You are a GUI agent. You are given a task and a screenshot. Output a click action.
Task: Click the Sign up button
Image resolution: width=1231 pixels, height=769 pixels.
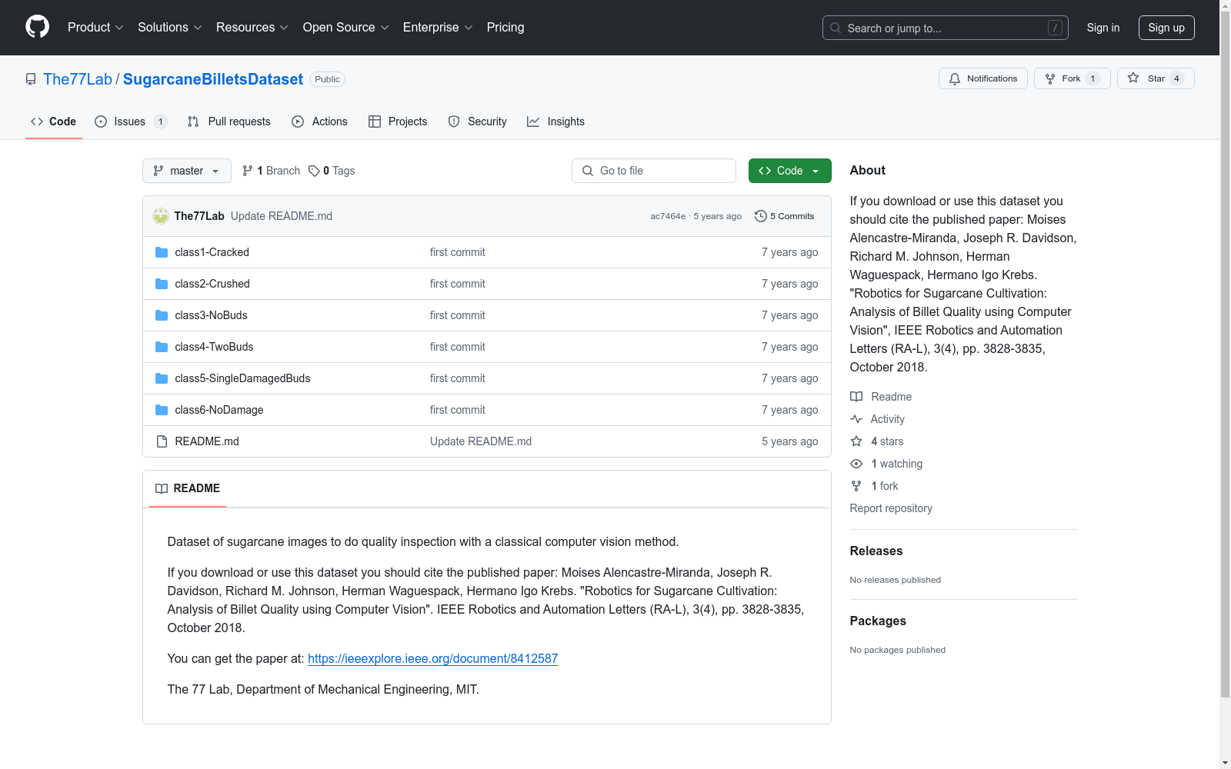coord(1166,28)
